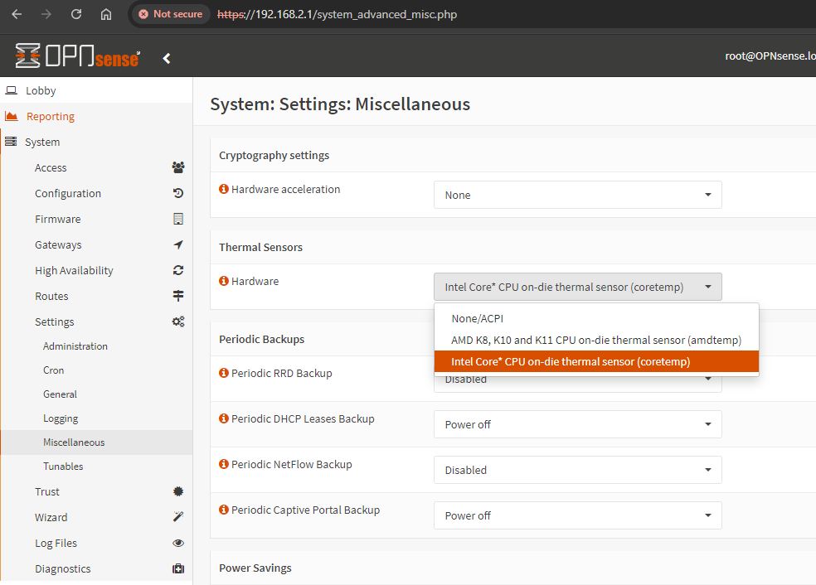
Task: Click the Diagnostics medkit icon
Action: click(177, 568)
